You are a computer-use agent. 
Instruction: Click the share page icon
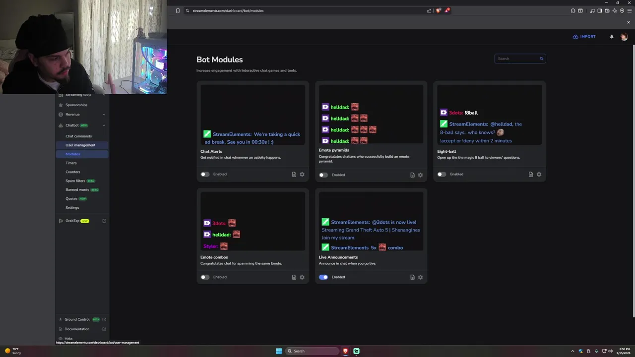pyautogui.click(x=429, y=10)
